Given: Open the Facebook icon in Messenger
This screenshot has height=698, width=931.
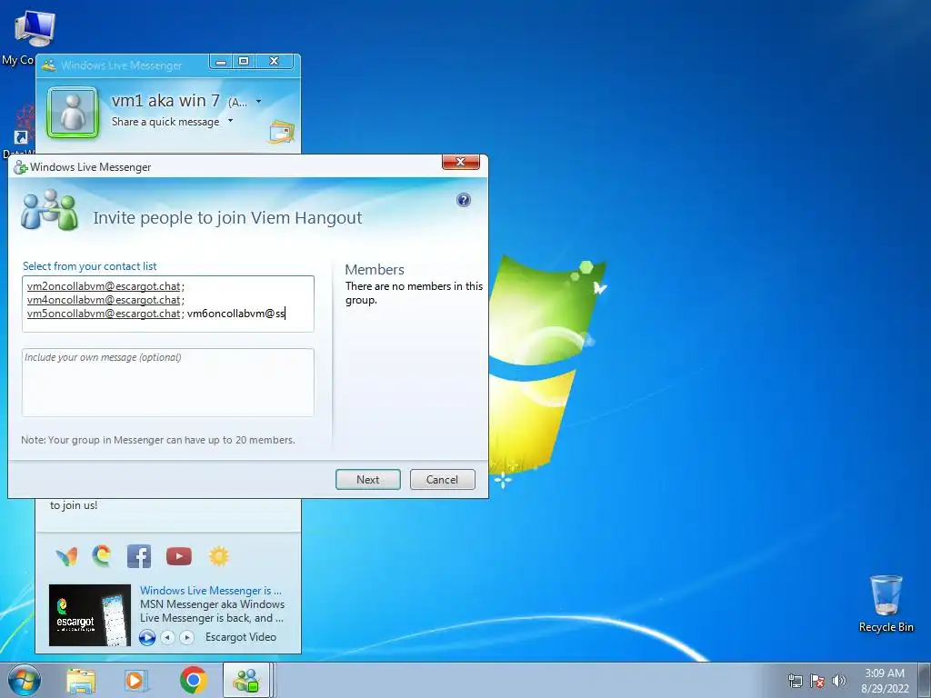Looking at the screenshot, I should pos(139,556).
